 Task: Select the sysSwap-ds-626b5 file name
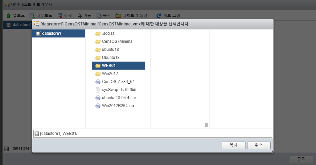pos(121,90)
